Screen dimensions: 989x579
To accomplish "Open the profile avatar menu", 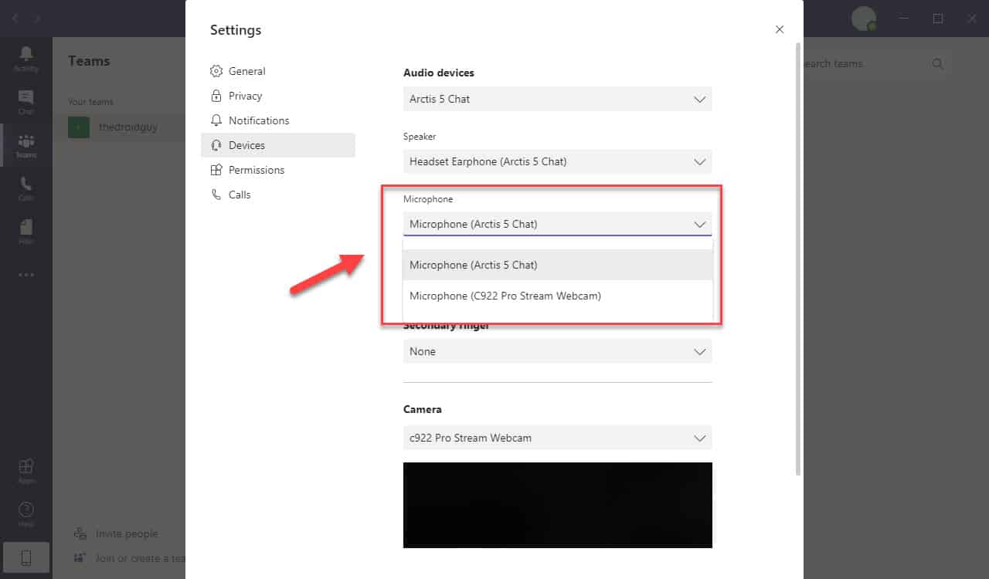I will [864, 19].
